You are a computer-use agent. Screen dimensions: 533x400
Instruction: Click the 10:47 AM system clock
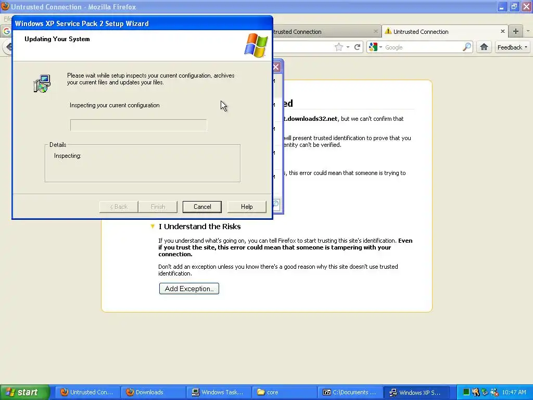pyautogui.click(x=514, y=392)
